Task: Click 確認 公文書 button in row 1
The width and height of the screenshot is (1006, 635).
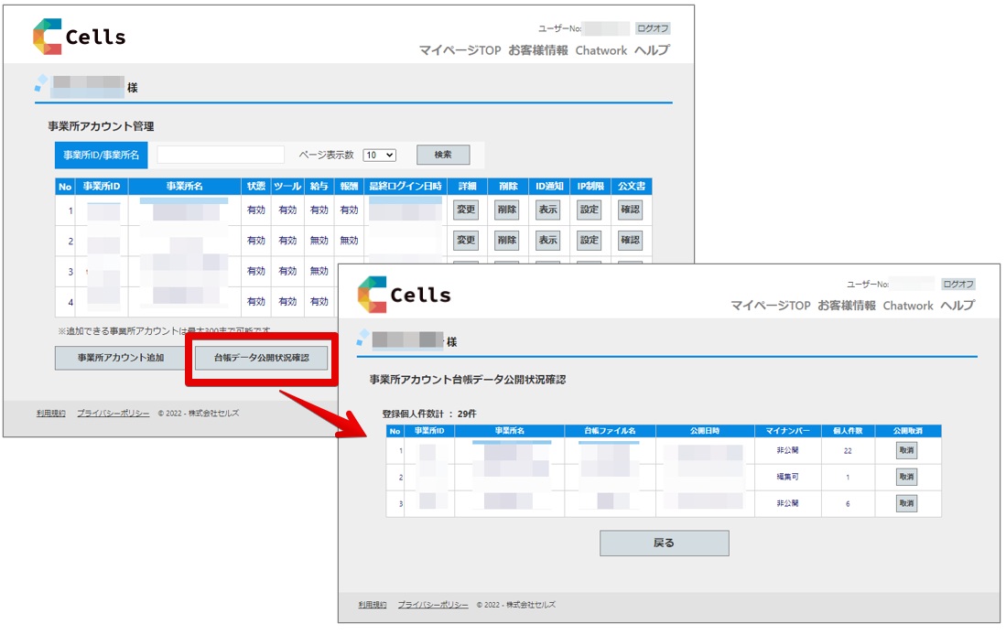Action: click(630, 210)
